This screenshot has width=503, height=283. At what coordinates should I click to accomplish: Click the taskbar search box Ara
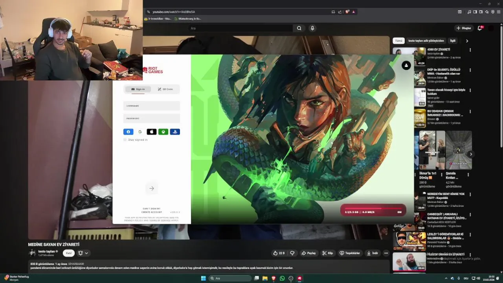[230, 278]
